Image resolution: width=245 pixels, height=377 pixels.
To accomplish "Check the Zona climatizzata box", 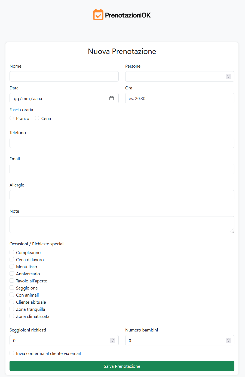I will pyautogui.click(x=12, y=316).
